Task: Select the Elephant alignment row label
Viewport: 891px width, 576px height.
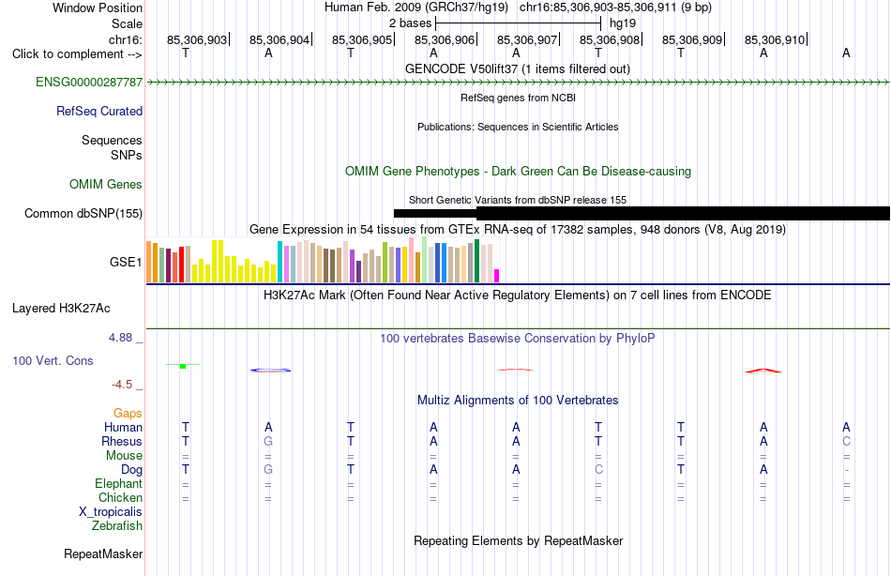Action: [118, 483]
